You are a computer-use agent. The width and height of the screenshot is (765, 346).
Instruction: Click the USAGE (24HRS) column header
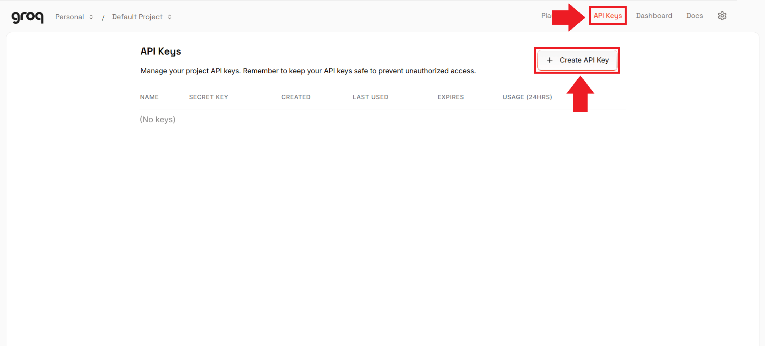[x=527, y=97]
